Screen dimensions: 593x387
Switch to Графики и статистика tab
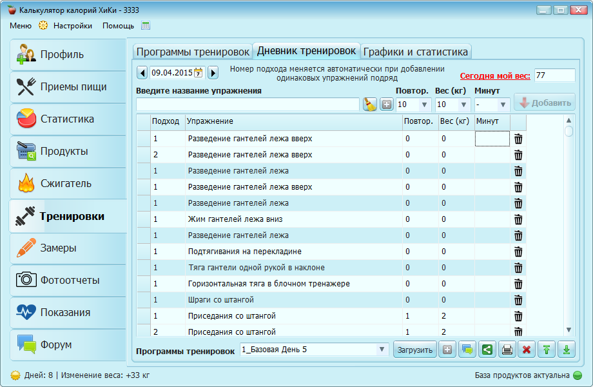(416, 52)
